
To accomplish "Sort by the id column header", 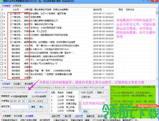I will pyautogui.click(x=2, y=10).
